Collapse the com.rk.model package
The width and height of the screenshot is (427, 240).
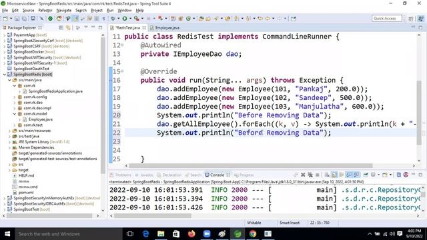15,114
